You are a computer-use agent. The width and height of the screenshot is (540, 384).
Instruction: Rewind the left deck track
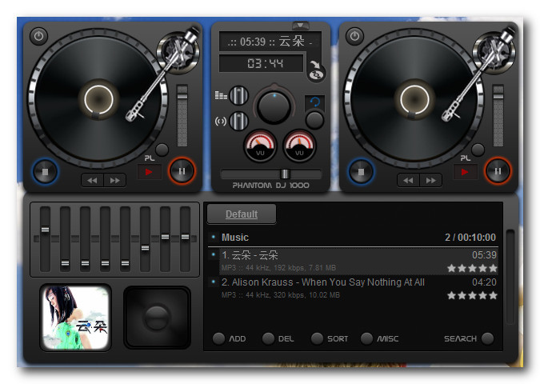(x=92, y=180)
